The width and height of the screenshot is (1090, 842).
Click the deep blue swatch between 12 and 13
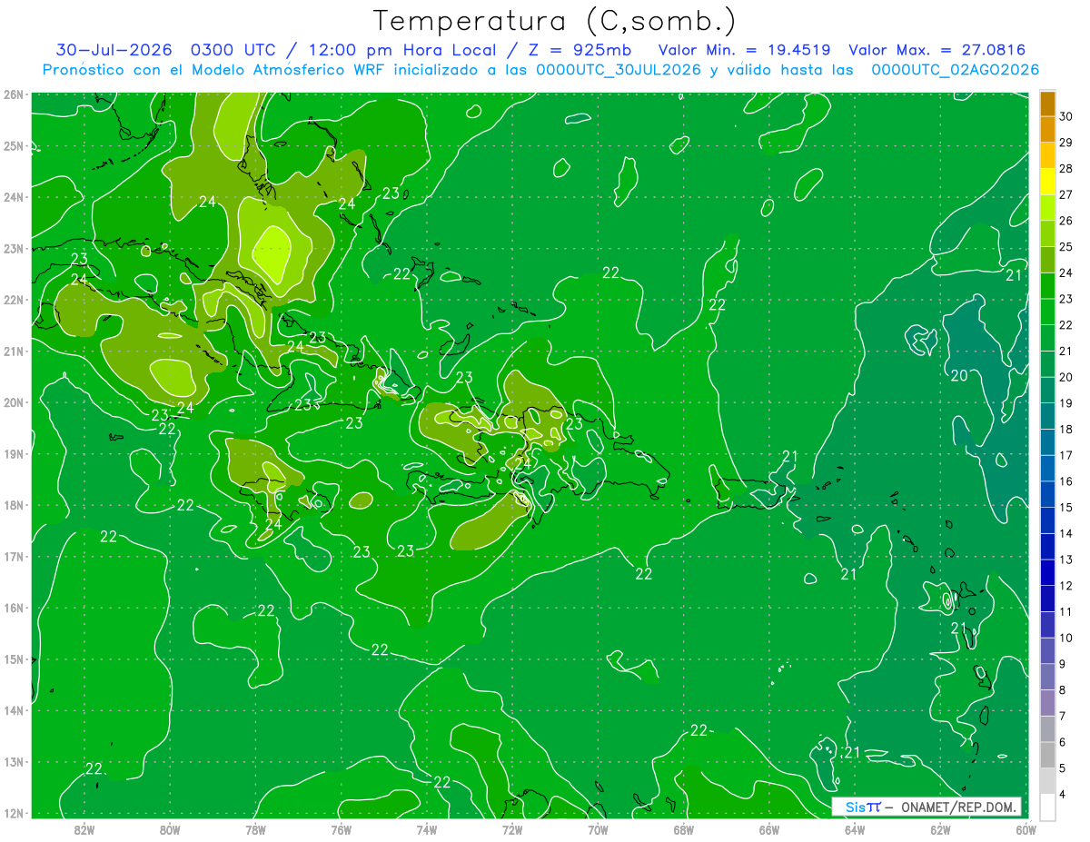tap(1047, 572)
